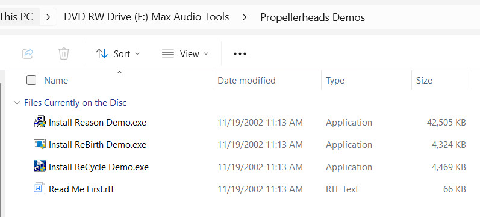Open the Sort dropdown menu
The height and width of the screenshot is (217, 480).
[x=117, y=54]
